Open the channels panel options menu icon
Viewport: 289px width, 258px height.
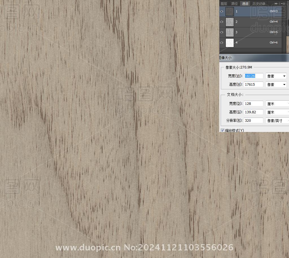[283, 4]
